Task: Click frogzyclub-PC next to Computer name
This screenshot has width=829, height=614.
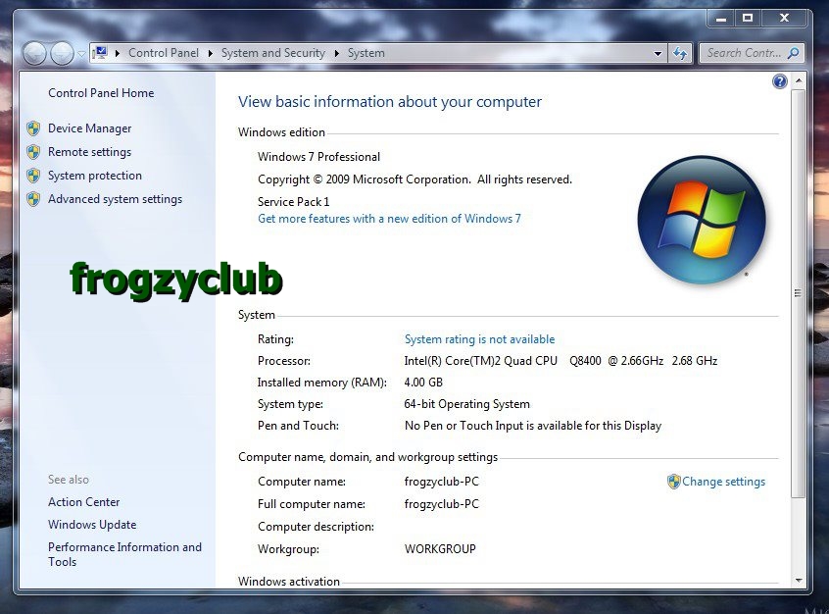Action: (442, 482)
